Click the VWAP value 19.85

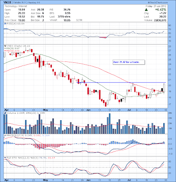(67, 20)
